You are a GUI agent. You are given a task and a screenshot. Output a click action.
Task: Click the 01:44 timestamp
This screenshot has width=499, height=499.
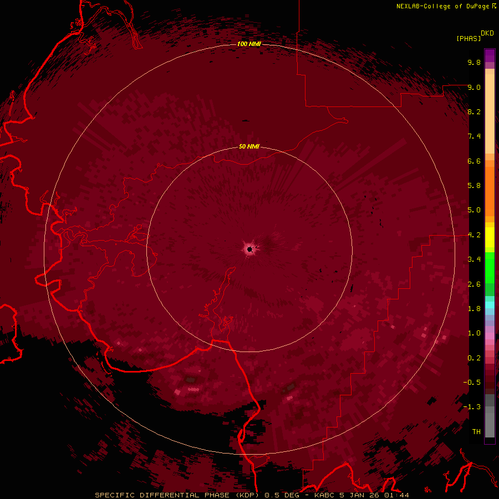tap(396, 495)
